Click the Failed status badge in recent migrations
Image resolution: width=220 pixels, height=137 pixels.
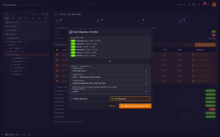(212, 109)
